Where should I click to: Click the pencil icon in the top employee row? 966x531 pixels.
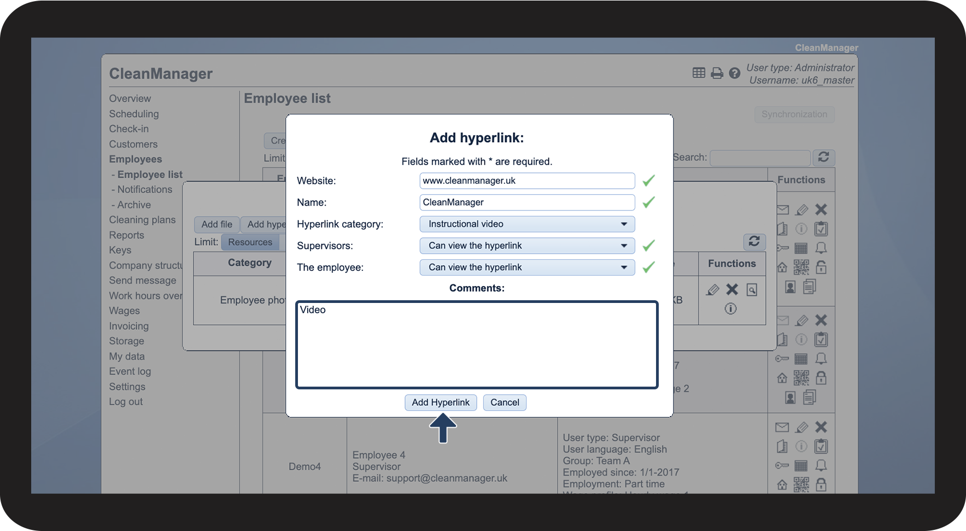click(802, 210)
